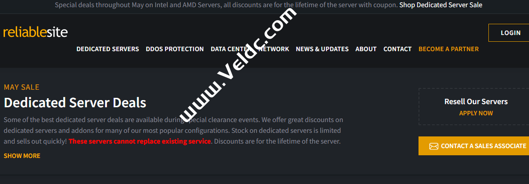Viewport: 529px width, 184px height.
Task: Click the top promo banner text
Action: (226, 5)
